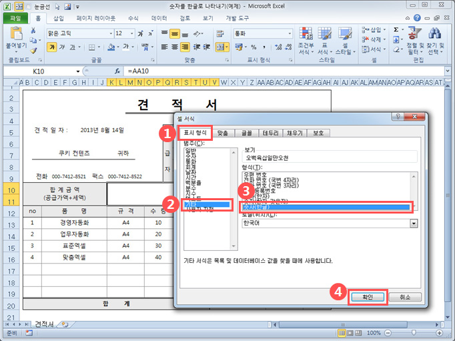Open the font name dropdown
This screenshot has height=341, width=455.
tap(111, 33)
